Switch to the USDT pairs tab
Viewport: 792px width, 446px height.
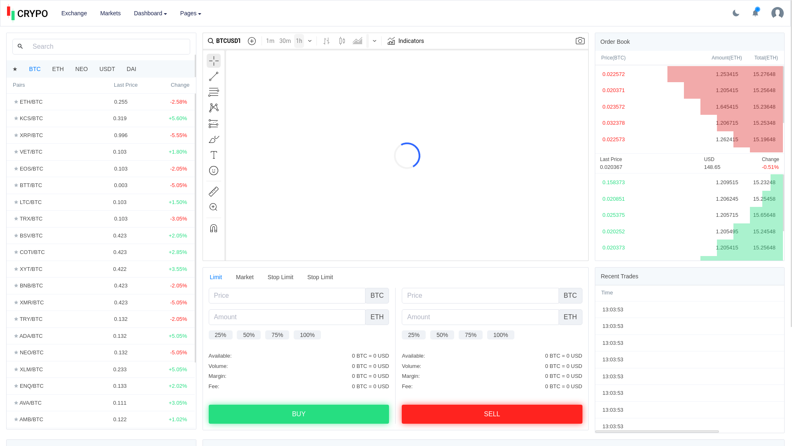[107, 69]
